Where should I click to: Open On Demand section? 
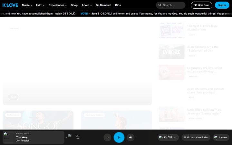[x=103, y=5]
